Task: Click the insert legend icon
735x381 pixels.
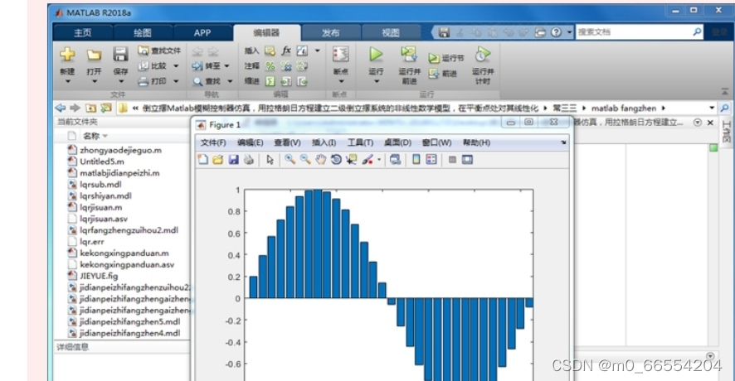Action: [431, 160]
